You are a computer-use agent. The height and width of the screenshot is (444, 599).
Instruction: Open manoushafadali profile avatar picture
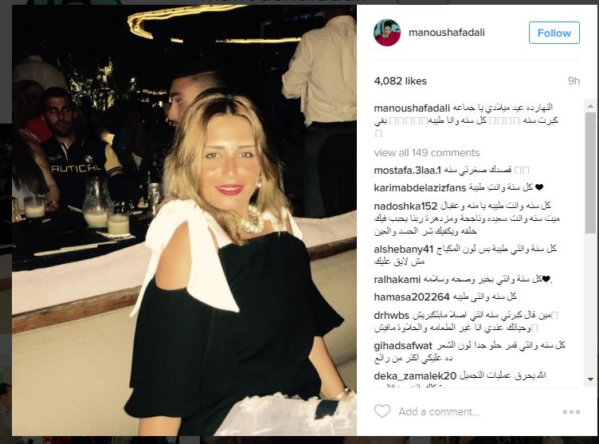[387, 33]
